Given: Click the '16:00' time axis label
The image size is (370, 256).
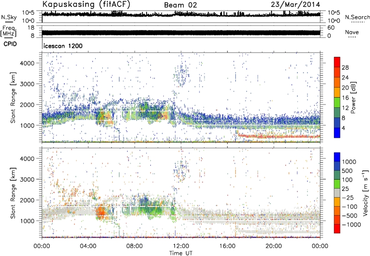Looking at the screenshot, I should pyautogui.click(x=227, y=246).
